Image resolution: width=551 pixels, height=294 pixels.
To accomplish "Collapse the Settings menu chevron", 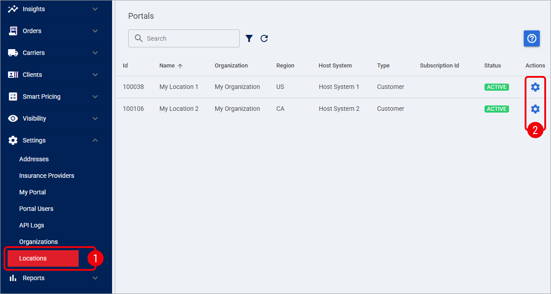I will point(95,140).
